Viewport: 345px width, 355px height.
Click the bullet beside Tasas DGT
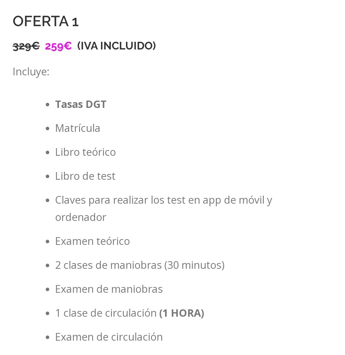(x=47, y=105)
